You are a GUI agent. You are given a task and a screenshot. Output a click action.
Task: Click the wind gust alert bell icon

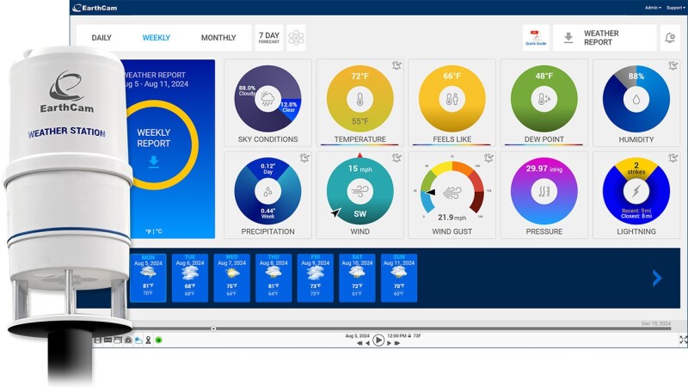[x=488, y=158]
